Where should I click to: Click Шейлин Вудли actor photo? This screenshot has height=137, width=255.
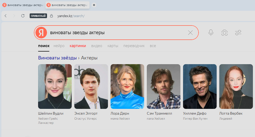pyautogui.click(x=55, y=86)
